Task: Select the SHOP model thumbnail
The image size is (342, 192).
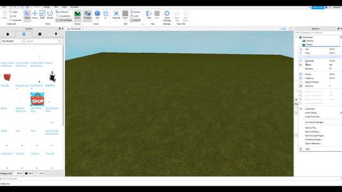Action: 37,99
